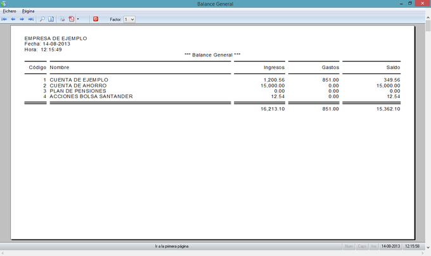Open the PDF export dropdown arrow
Screen dimensions: 431x256
click(78, 19)
